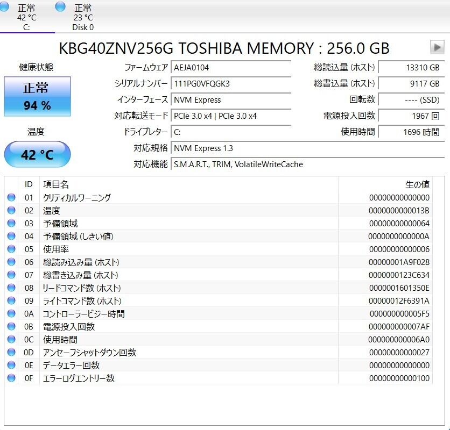Click the rotation rate value ---- (SSD)
Screen dimensions: 450x430
point(411,100)
